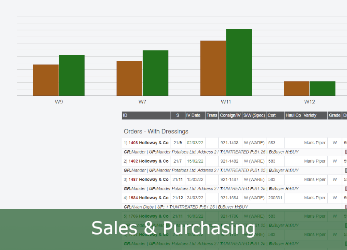
Task: Click the green bar for W11
Action: click(239, 62)
